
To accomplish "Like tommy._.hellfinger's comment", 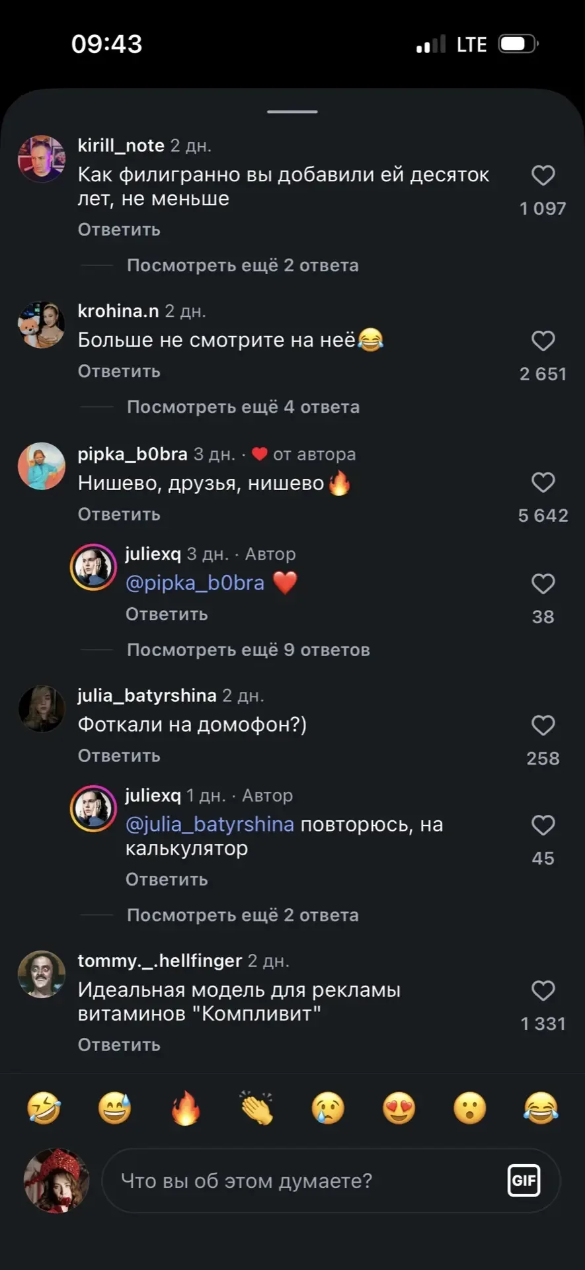I will [x=543, y=991].
